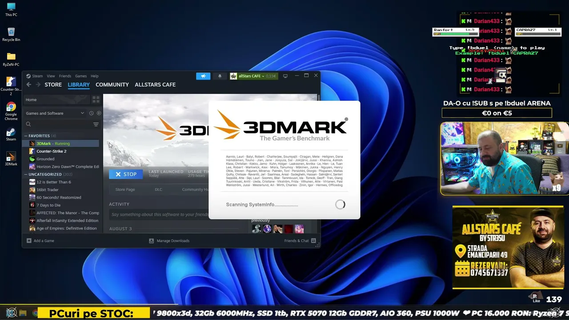Open Friends & Chat icon
This screenshot has height=320, width=569.
pos(313,241)
